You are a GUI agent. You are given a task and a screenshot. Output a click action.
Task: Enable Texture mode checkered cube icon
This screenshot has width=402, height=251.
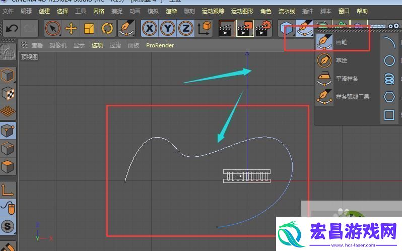coord(8,93)
